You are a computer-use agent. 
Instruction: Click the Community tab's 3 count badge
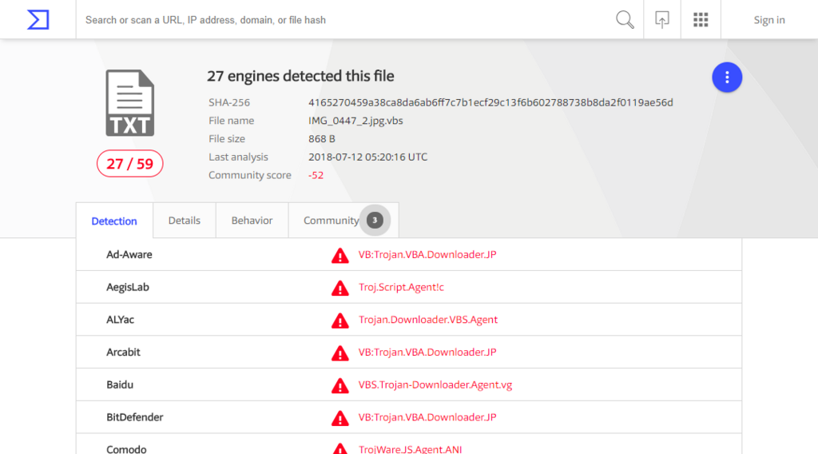pyautogui.click(x=375, y=221)
